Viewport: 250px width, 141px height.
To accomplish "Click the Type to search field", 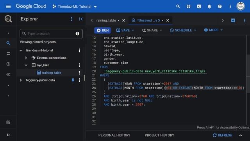I will pos(51,34).
